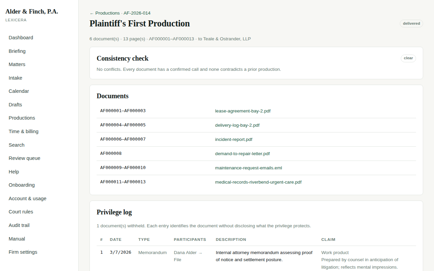Click the Alder & Finch, P.A. firm name

32,12
